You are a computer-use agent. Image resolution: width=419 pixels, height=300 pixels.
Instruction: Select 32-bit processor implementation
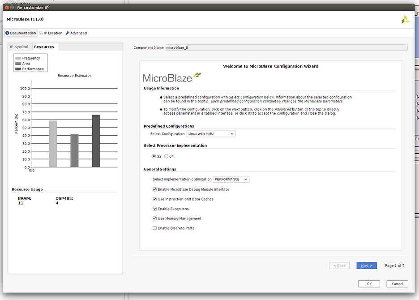[x=154, y=156]
